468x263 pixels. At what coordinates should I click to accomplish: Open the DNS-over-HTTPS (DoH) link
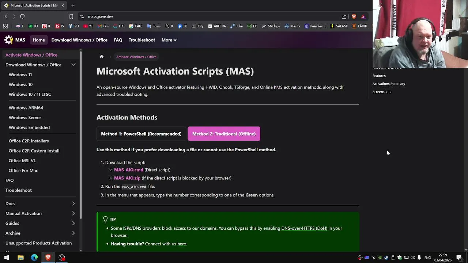(x=304, y=228)
